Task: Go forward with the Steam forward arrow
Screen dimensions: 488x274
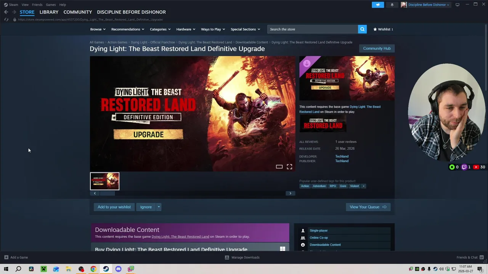Action: click(14, 12)
